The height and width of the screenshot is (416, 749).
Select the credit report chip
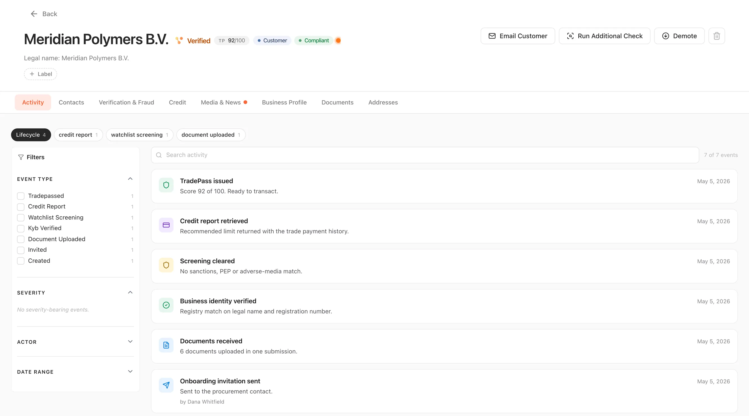[x=78, y=135]
